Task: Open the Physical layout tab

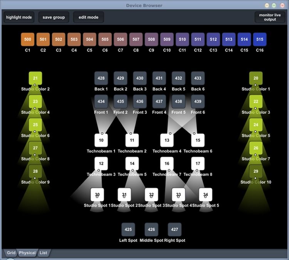Action: point(27,253)
